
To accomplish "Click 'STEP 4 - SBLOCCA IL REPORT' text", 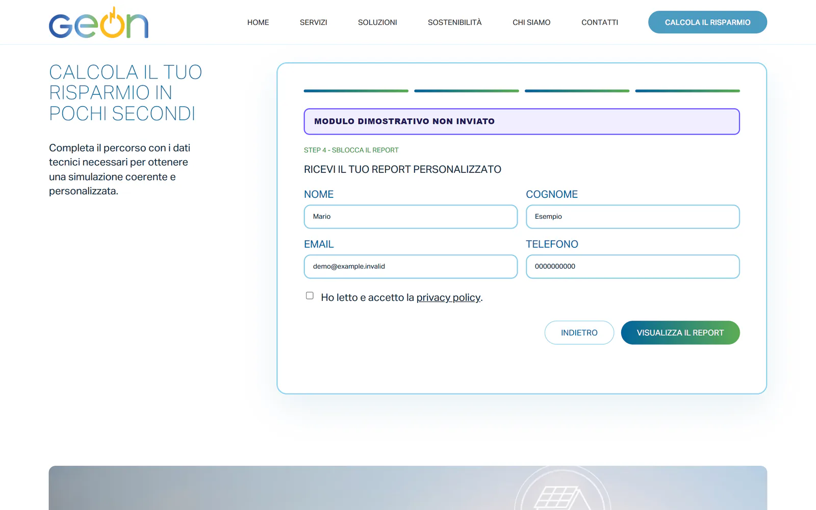I will click(x=351, y=150).
